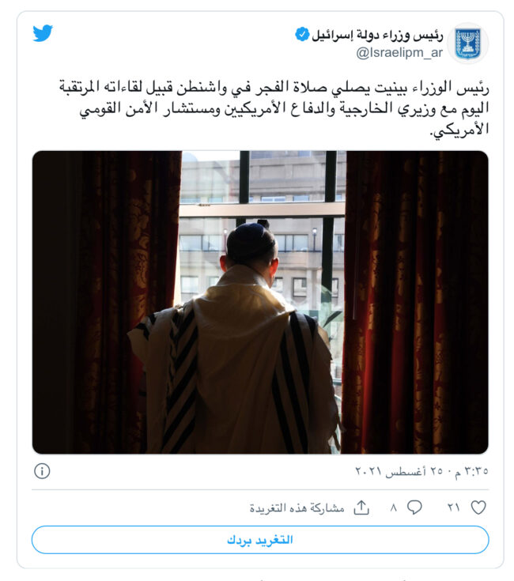This screenshot has width=514, height=581.
Task: Click the reply speech bubble icon
Action: point(414,507)
